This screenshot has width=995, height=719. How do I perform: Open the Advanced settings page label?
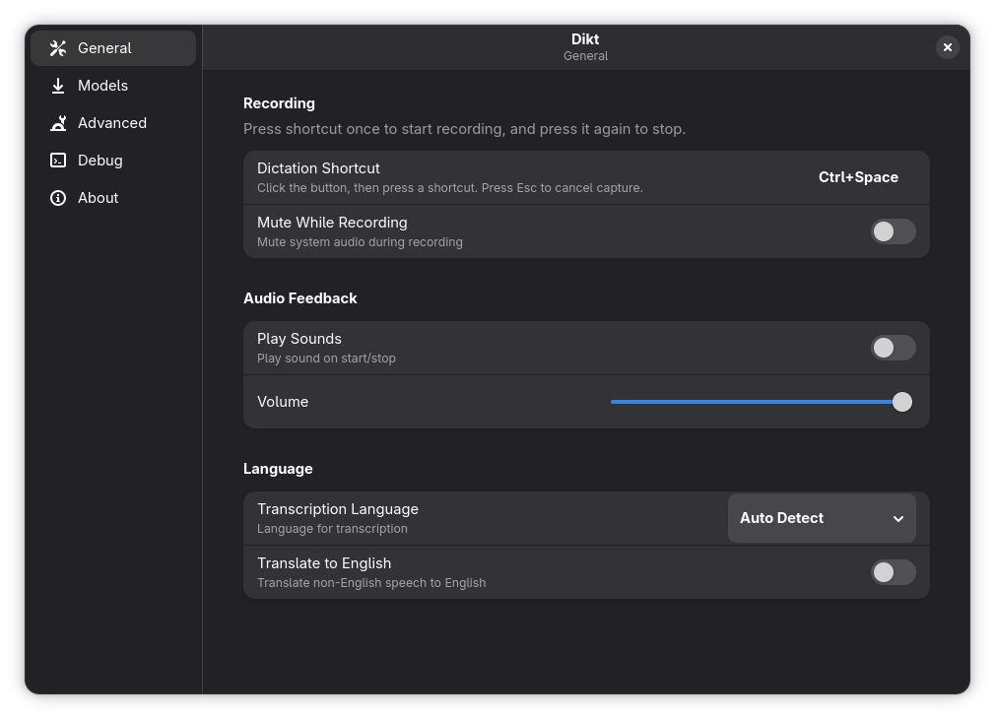(x=112, y=123)
